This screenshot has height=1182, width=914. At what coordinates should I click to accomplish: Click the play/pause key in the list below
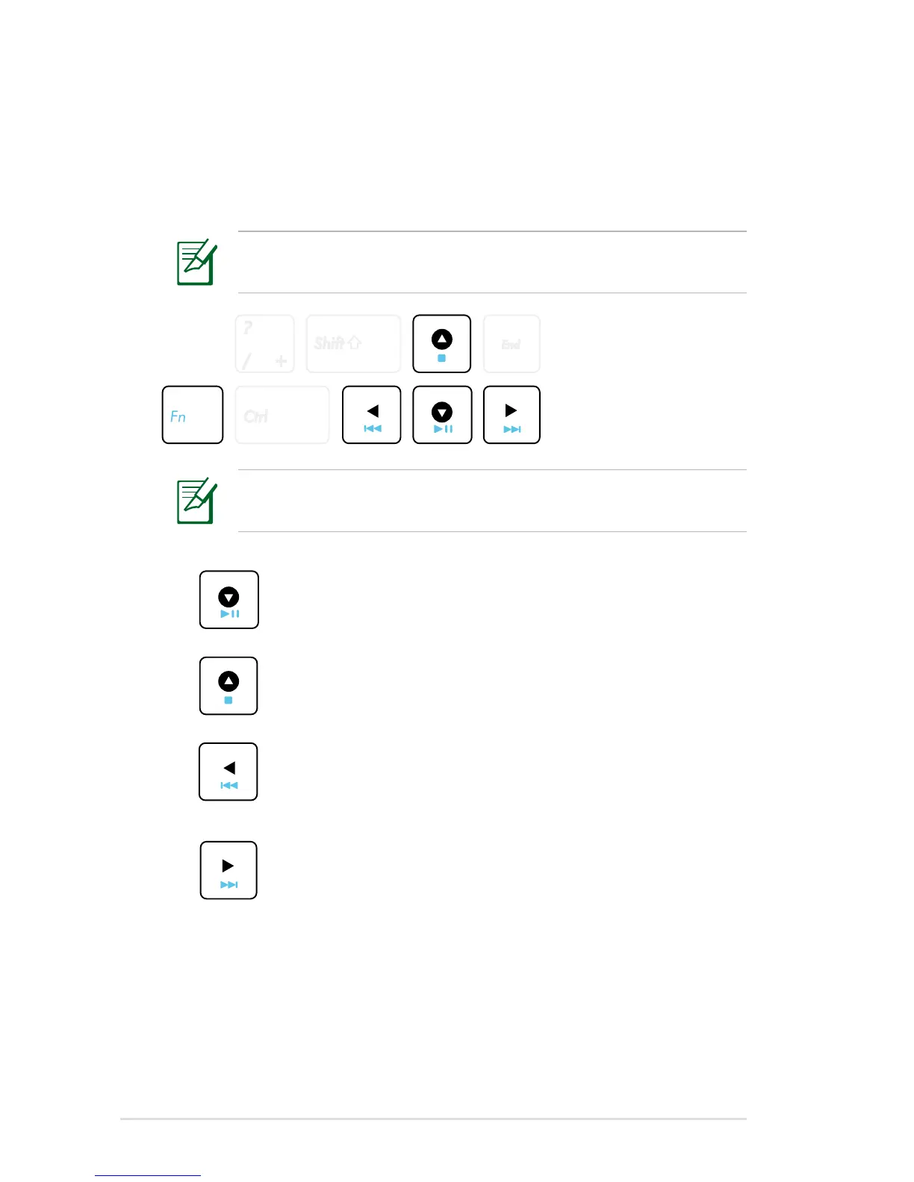click(x=229, y=600)
